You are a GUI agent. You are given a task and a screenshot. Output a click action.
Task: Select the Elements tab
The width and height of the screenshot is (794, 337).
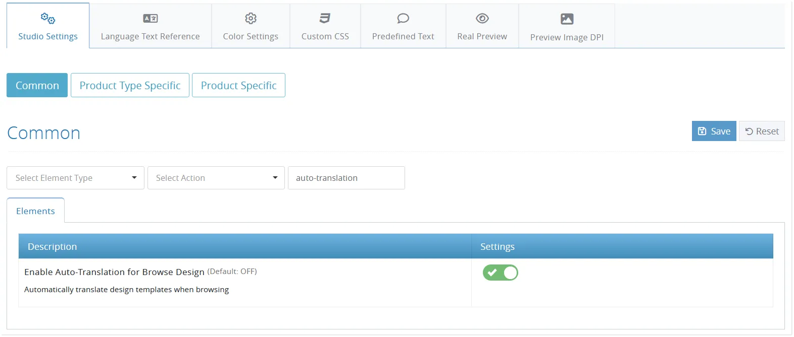35,211
